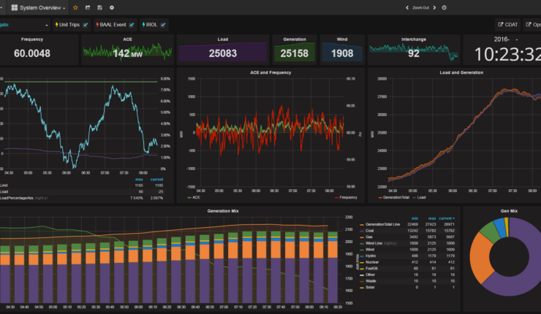
Task: Uncheck the IROL annotation checkbox
Action: pos(163,25)
